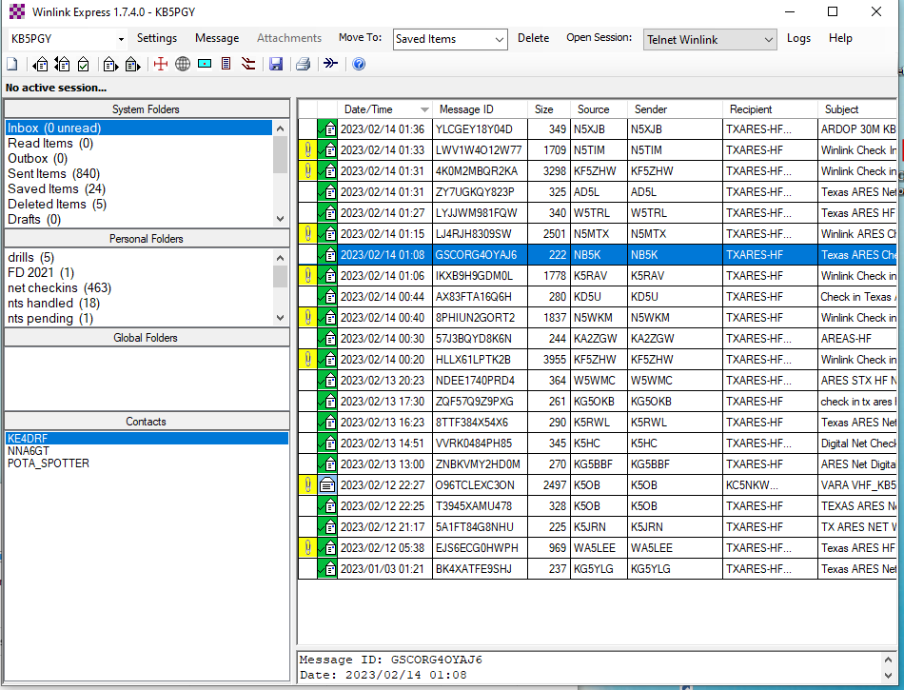
Task: Select the W5WMC message row
Action: pyautogui.click(x=597, y=381)
